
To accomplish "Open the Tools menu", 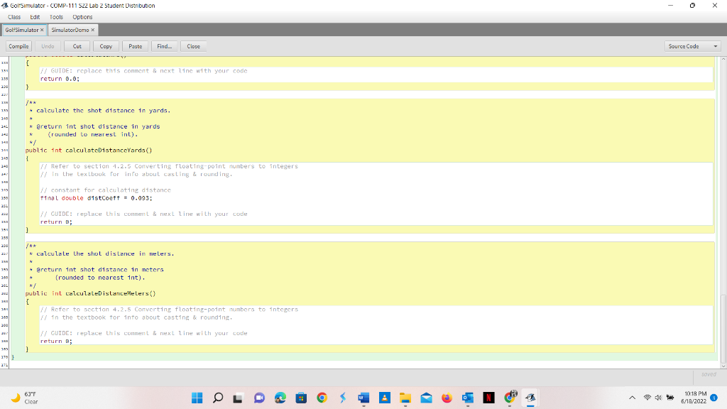I will 56,17.
